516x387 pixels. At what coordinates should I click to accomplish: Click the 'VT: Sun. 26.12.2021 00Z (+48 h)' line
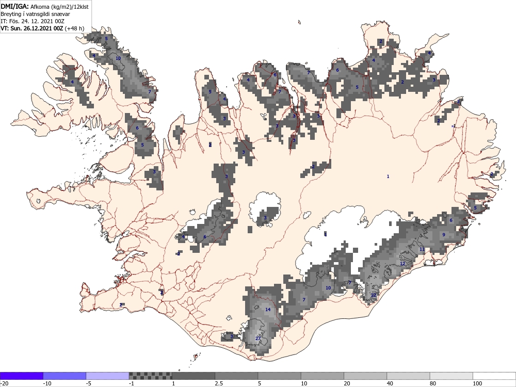42,28
